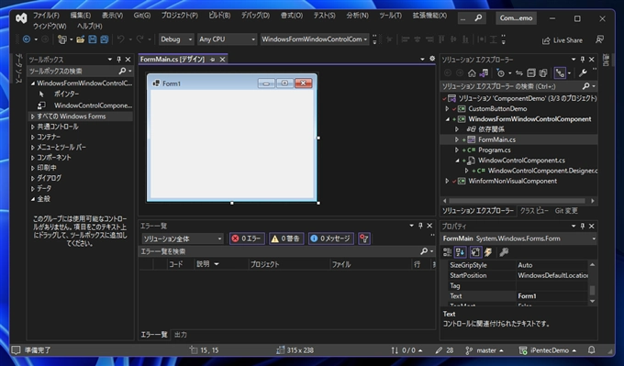Open the master branch selector in status bar

tap(485, 350)
